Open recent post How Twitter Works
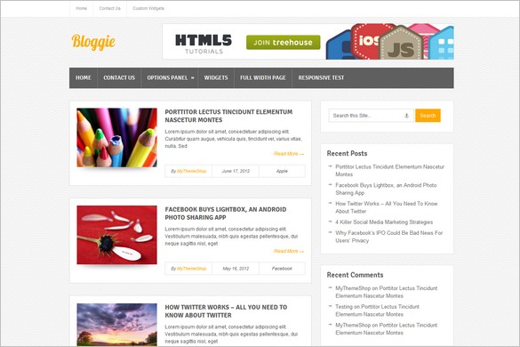The image size is (520, 347). (387, 207)
